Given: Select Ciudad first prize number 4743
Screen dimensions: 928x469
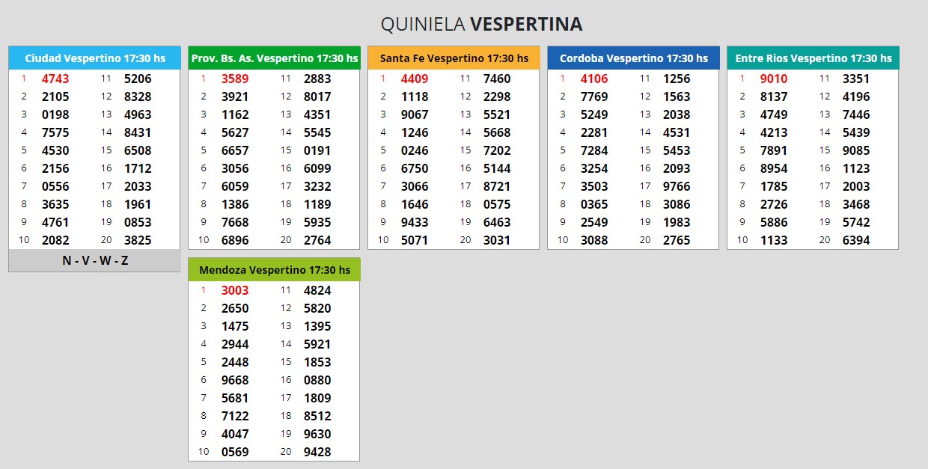Looking at the screenshot, I should 55,79.
